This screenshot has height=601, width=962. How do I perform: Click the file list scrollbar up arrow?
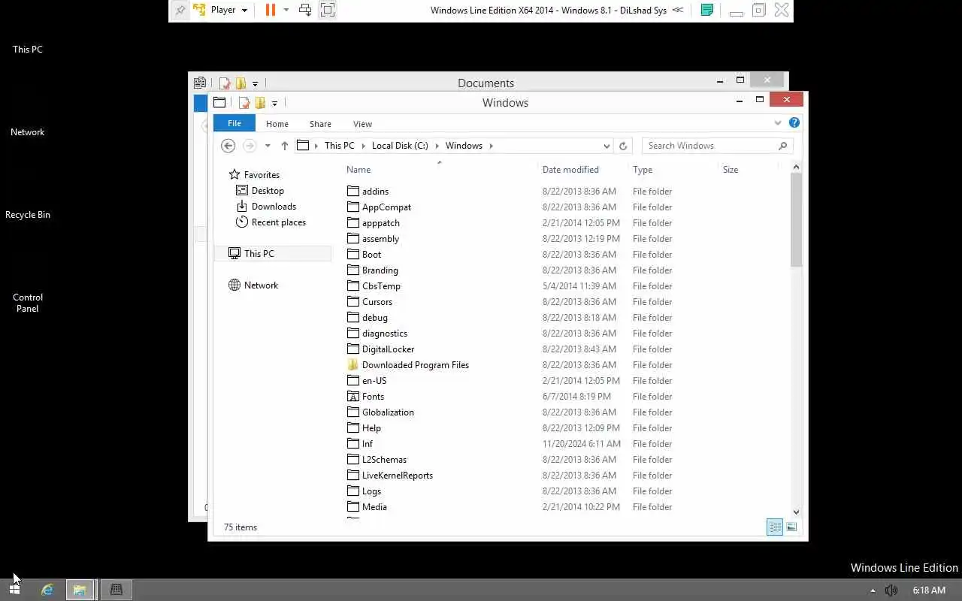coord(797,167)
